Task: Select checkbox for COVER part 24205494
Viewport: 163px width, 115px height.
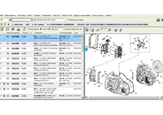Action: (2, 53)
